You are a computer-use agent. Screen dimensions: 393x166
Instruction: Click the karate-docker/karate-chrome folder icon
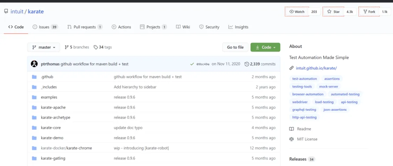(x=34, y=148)
